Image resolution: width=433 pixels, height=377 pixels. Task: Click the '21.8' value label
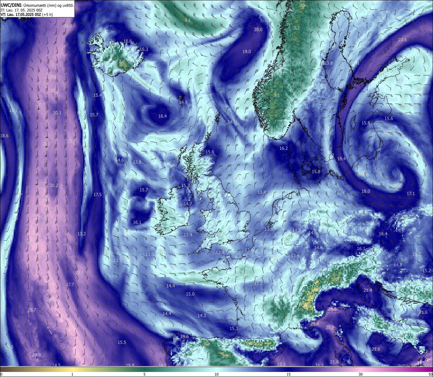click(334, 362)
